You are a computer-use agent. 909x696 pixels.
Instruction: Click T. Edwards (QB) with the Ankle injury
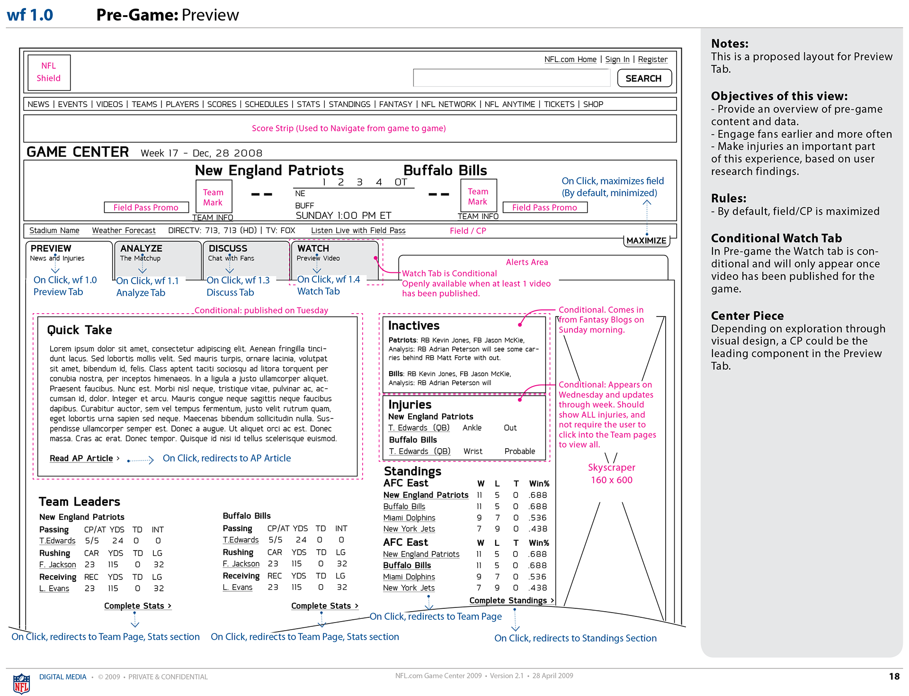[419, 428]
